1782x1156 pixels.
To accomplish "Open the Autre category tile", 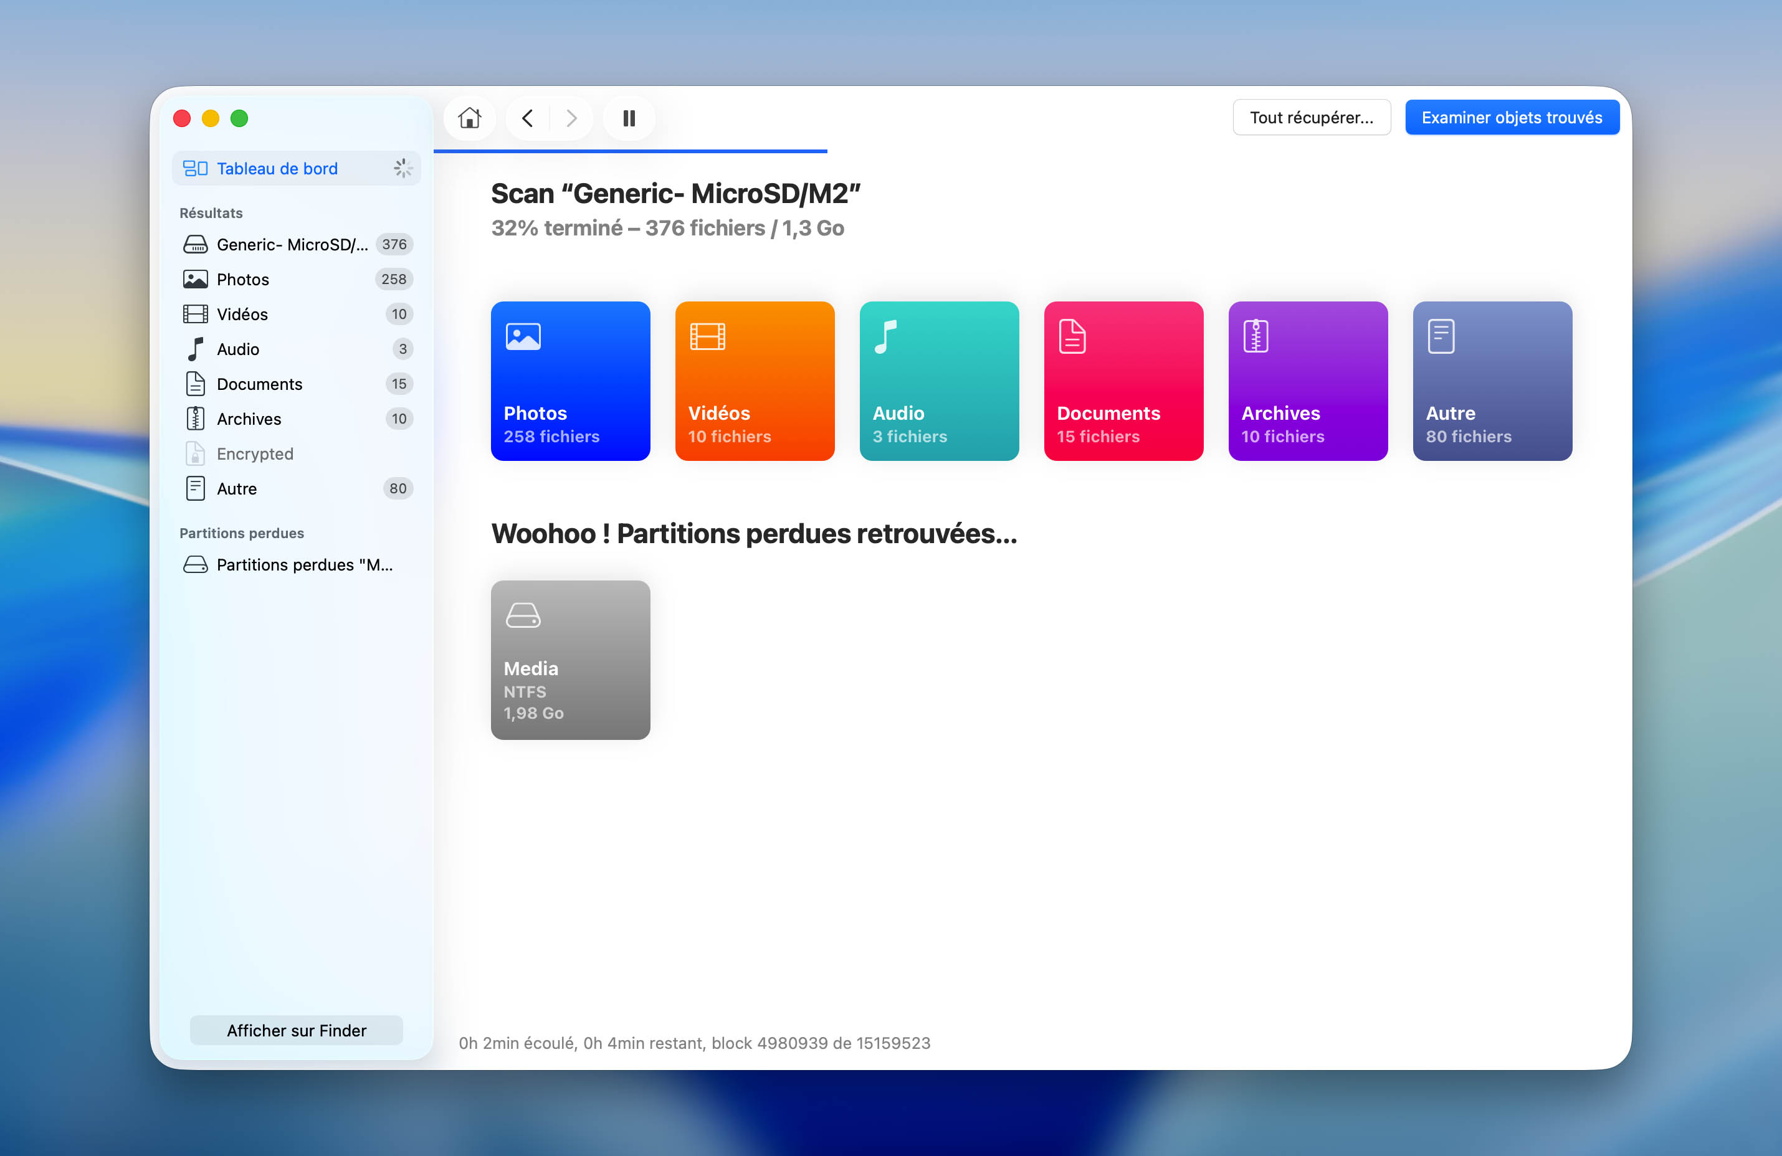I will coord(1492,381).
